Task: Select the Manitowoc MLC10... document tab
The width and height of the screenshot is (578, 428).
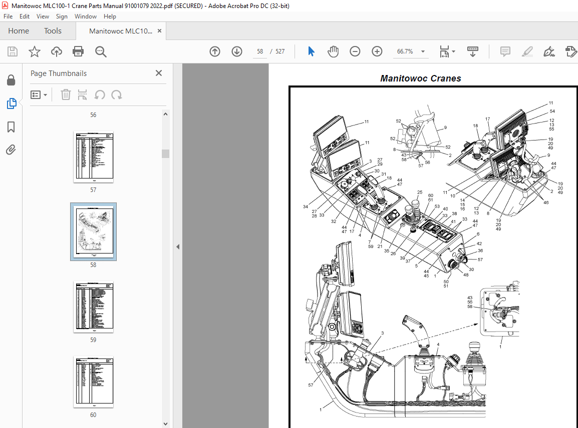Action: (x=121, y=31)
